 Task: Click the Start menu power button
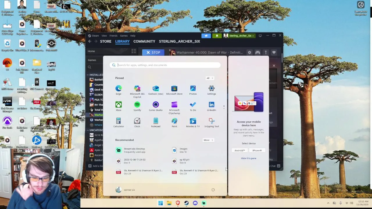(x=213, y=190)
